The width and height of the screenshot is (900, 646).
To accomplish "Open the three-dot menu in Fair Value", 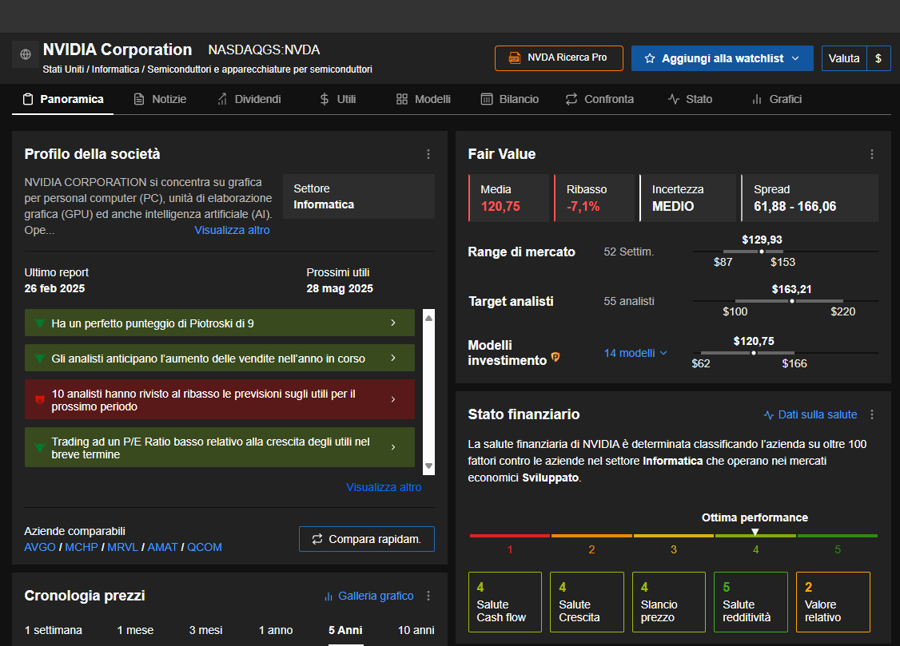I will (x=872, y=154).
